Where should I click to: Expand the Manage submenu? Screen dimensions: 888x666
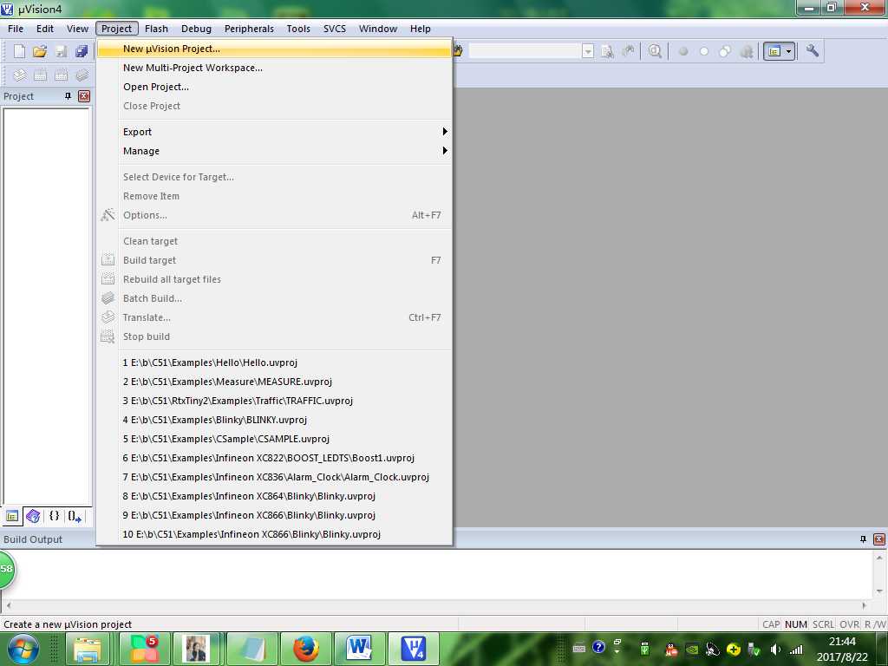[275, 151]
